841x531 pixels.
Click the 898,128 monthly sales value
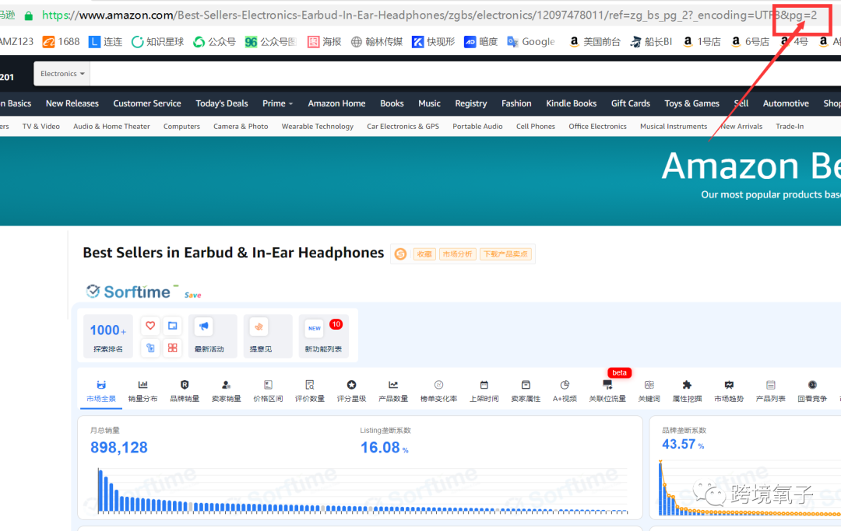[x=118, y=448]
